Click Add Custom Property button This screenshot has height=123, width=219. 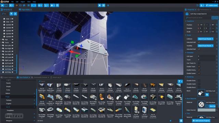coord(201,121)
